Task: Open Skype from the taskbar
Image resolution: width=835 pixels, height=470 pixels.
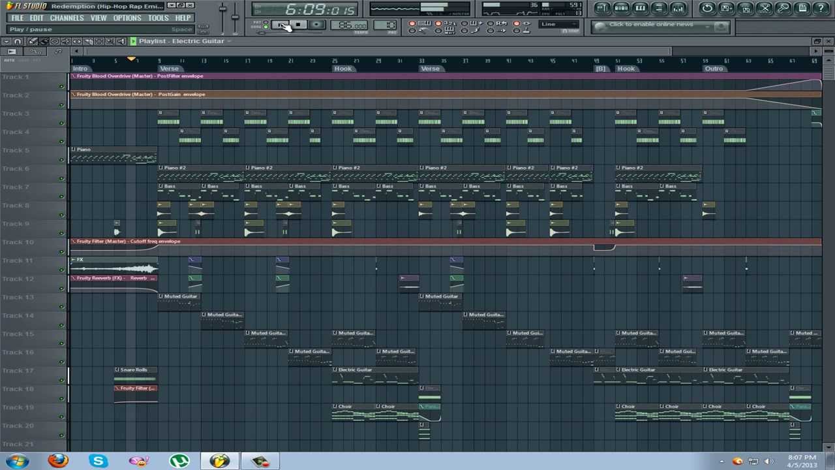Action: pos(99,461)
